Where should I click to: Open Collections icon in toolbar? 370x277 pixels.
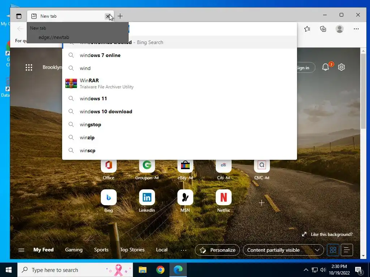pyautogui.click(x=323, y=29)
